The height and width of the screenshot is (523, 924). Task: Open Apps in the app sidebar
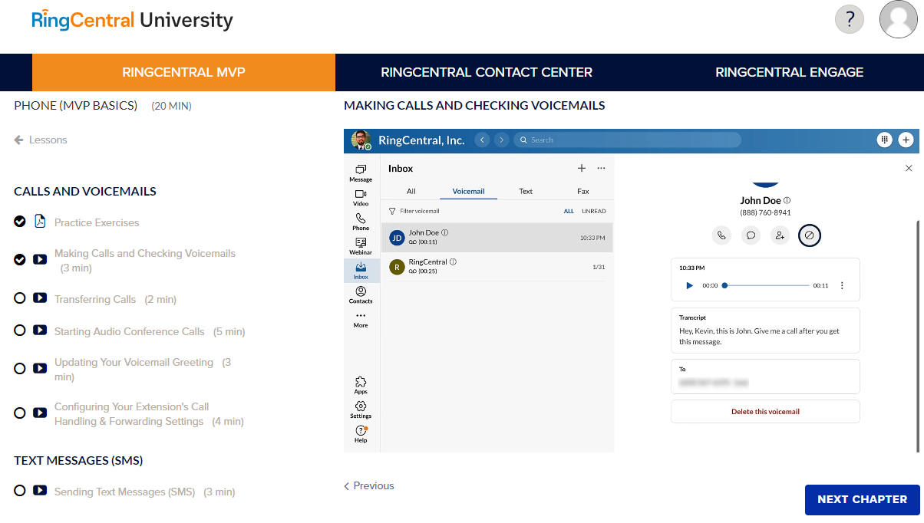click(x=361, y=385)
